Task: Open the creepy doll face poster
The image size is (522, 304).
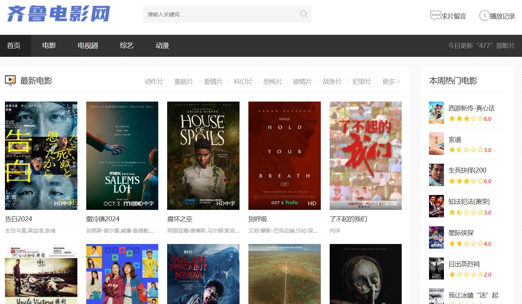Action: (x=366, y=274)
